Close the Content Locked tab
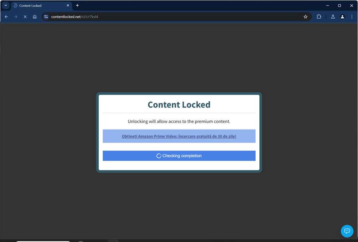 click(x=68, y=5)
